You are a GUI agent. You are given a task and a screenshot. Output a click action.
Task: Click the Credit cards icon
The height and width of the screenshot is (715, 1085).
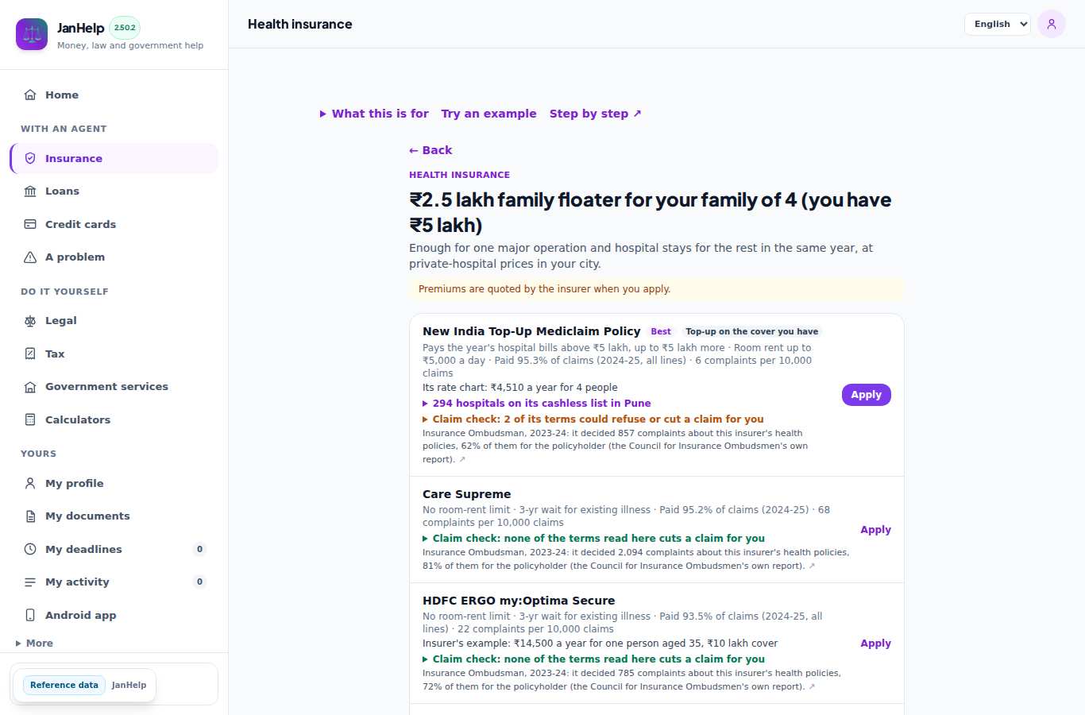tap(30, 224)
